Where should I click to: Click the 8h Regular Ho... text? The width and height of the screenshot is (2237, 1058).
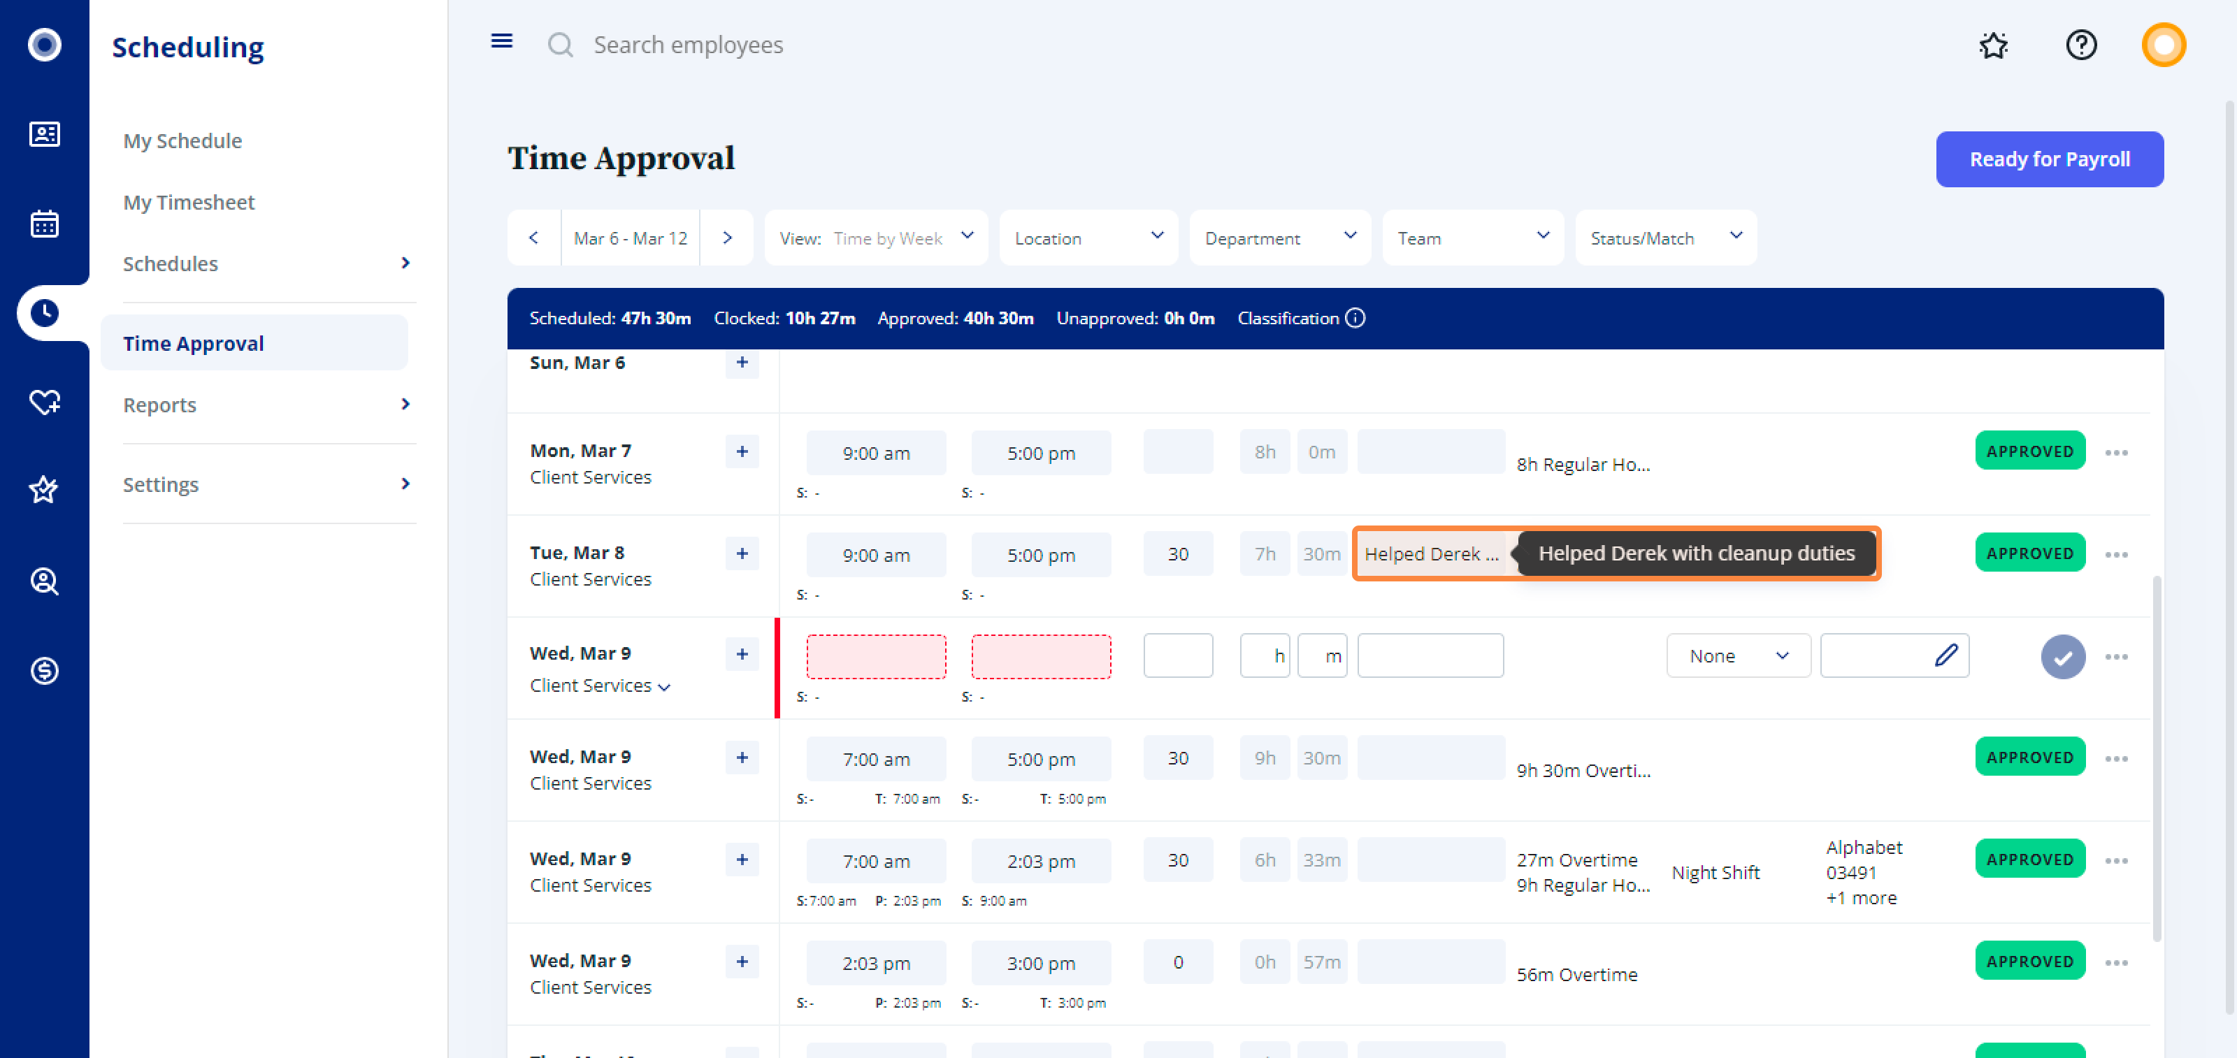tap(1583, 465)
